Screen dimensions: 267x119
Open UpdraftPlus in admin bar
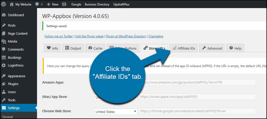click(122, 4)
